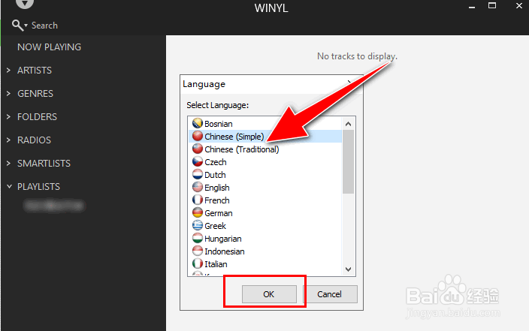Expand the ARTISTS section
Screen dimensions: 529x331
tap(9, 70)
